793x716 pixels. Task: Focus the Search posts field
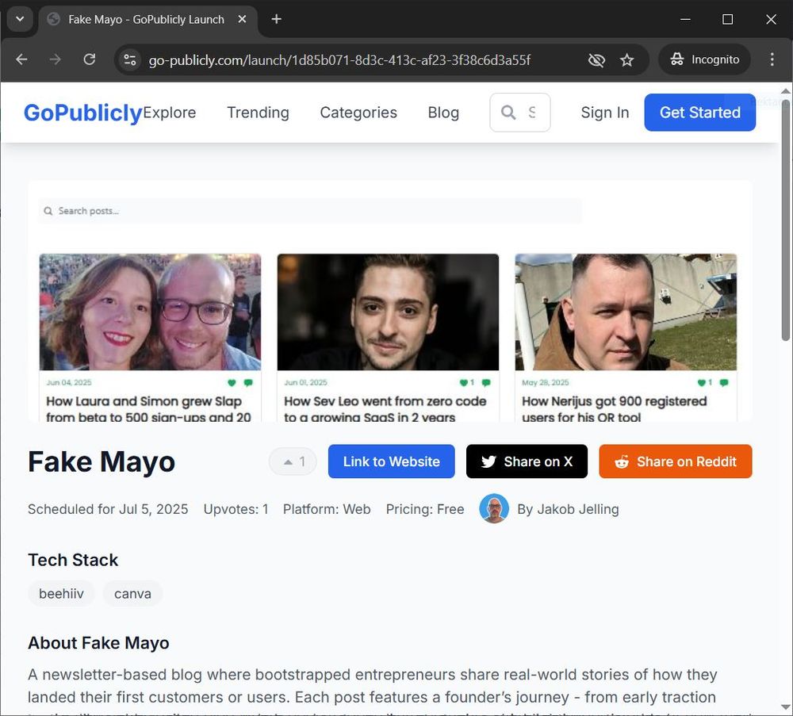tap(310, 211)
